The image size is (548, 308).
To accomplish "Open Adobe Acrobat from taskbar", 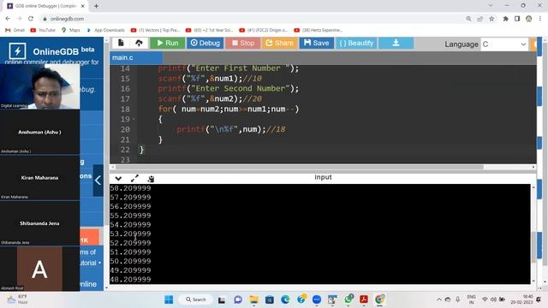I will point(364,299).
